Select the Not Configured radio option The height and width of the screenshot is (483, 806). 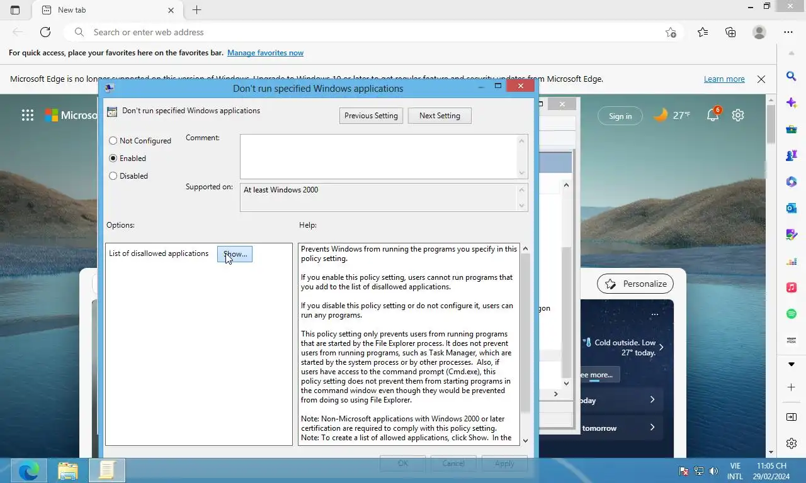[140, 141]
